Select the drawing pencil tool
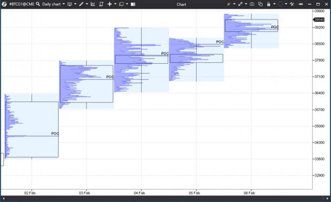 pyautogui.click(x=81, y=4)
